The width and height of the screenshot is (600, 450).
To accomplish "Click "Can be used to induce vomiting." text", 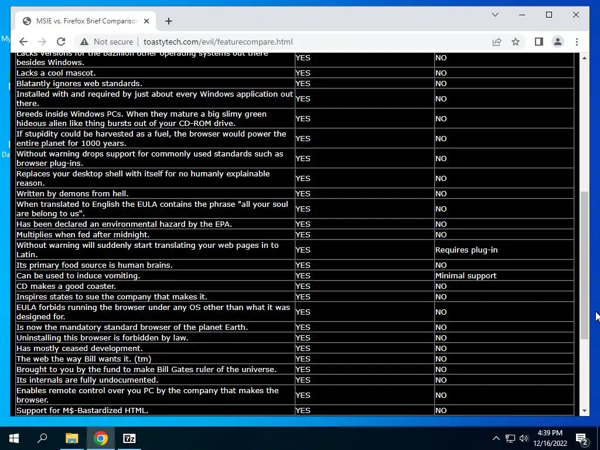I will click(x=78, y=275).
